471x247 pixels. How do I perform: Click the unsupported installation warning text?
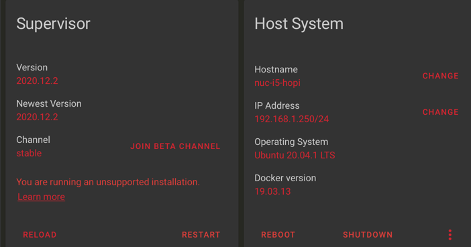point(108,182)
